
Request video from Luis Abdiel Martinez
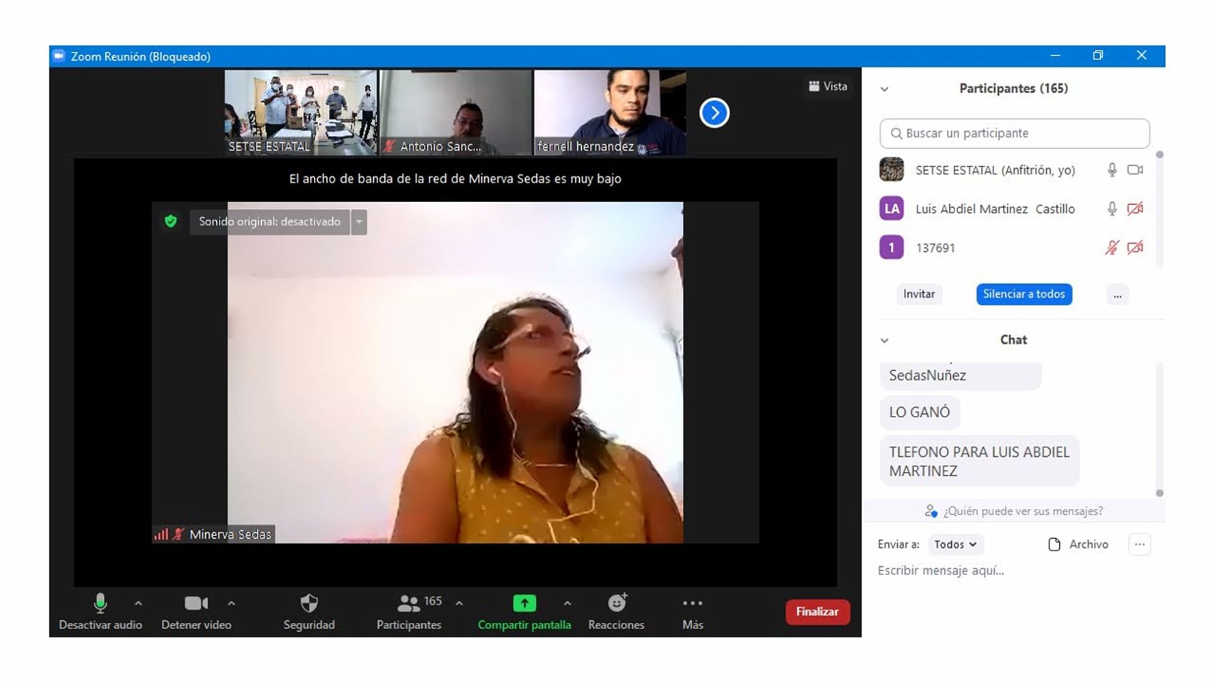(x=1135, y=209)
